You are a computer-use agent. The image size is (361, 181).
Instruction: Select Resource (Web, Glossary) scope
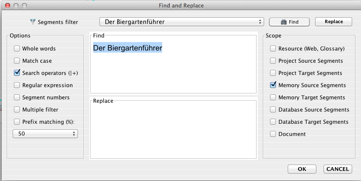pos(273,49)
